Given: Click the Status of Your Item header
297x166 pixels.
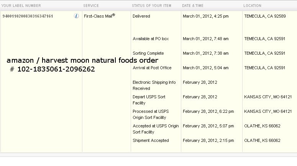Looking at the screenshot, I should [151, 6].
